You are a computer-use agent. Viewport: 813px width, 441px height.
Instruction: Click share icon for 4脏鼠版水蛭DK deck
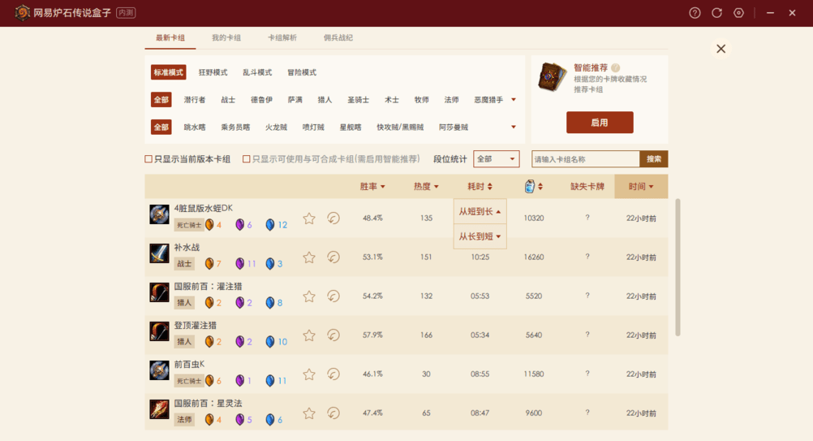click(x=333, y=218)
